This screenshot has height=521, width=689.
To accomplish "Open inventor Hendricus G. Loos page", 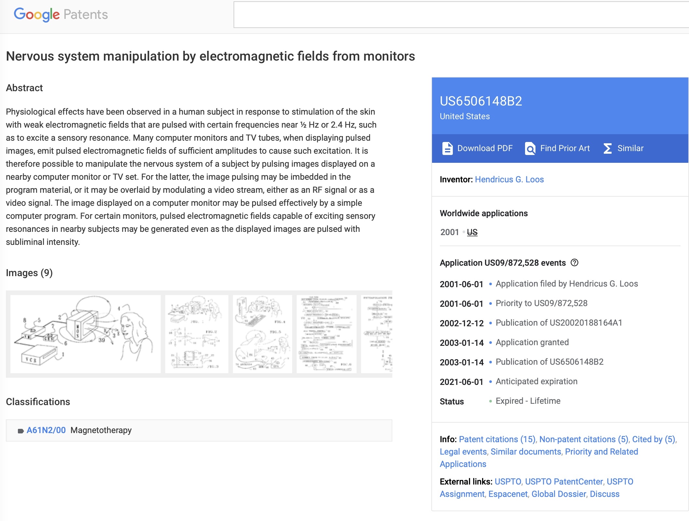I will pos(509,179).
